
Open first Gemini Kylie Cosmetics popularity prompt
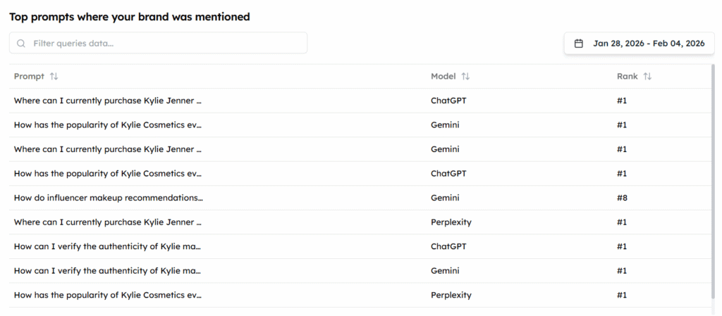pos(108,125)
